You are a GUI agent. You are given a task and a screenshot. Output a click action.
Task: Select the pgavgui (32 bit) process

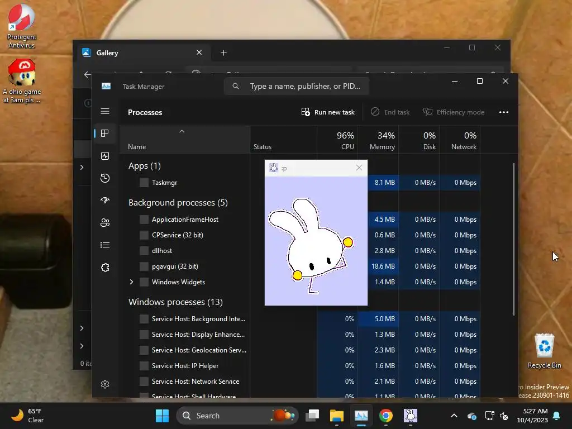coord(299,266)
